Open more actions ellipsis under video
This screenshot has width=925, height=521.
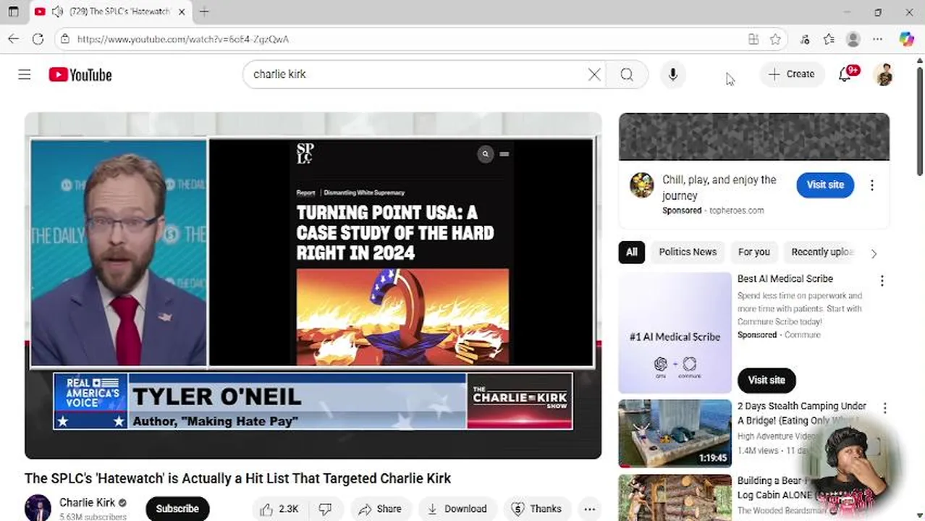point(590,509)
